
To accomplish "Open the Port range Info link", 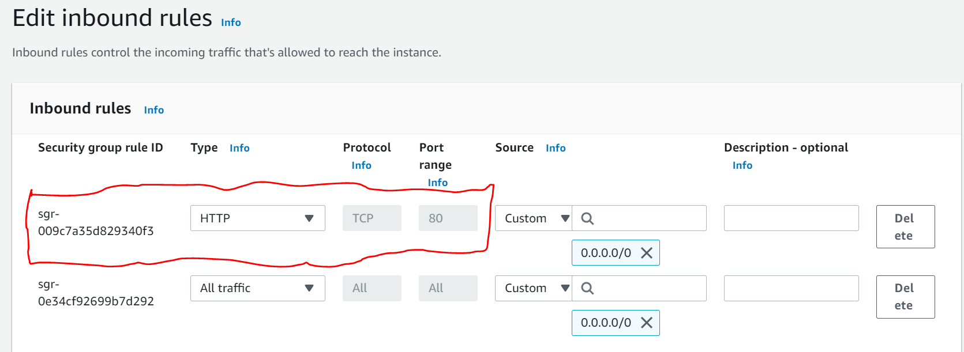I will tap(437, 183).
